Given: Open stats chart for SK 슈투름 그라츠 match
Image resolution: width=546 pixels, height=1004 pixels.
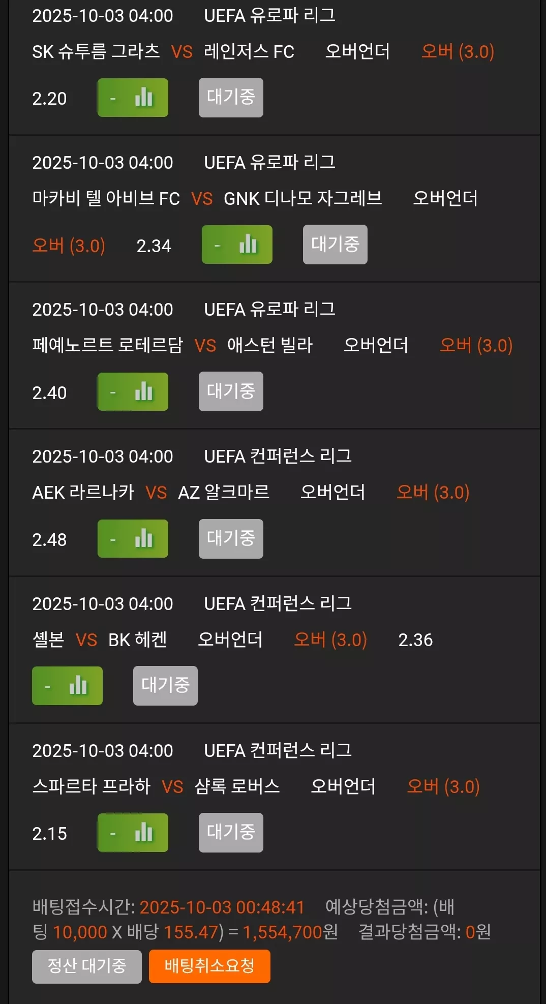Looking at the screenshot, I should tap(133, 98).
